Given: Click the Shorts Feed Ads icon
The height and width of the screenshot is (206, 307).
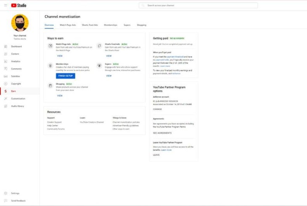Looking at the screenshot, I should [99, 46].
